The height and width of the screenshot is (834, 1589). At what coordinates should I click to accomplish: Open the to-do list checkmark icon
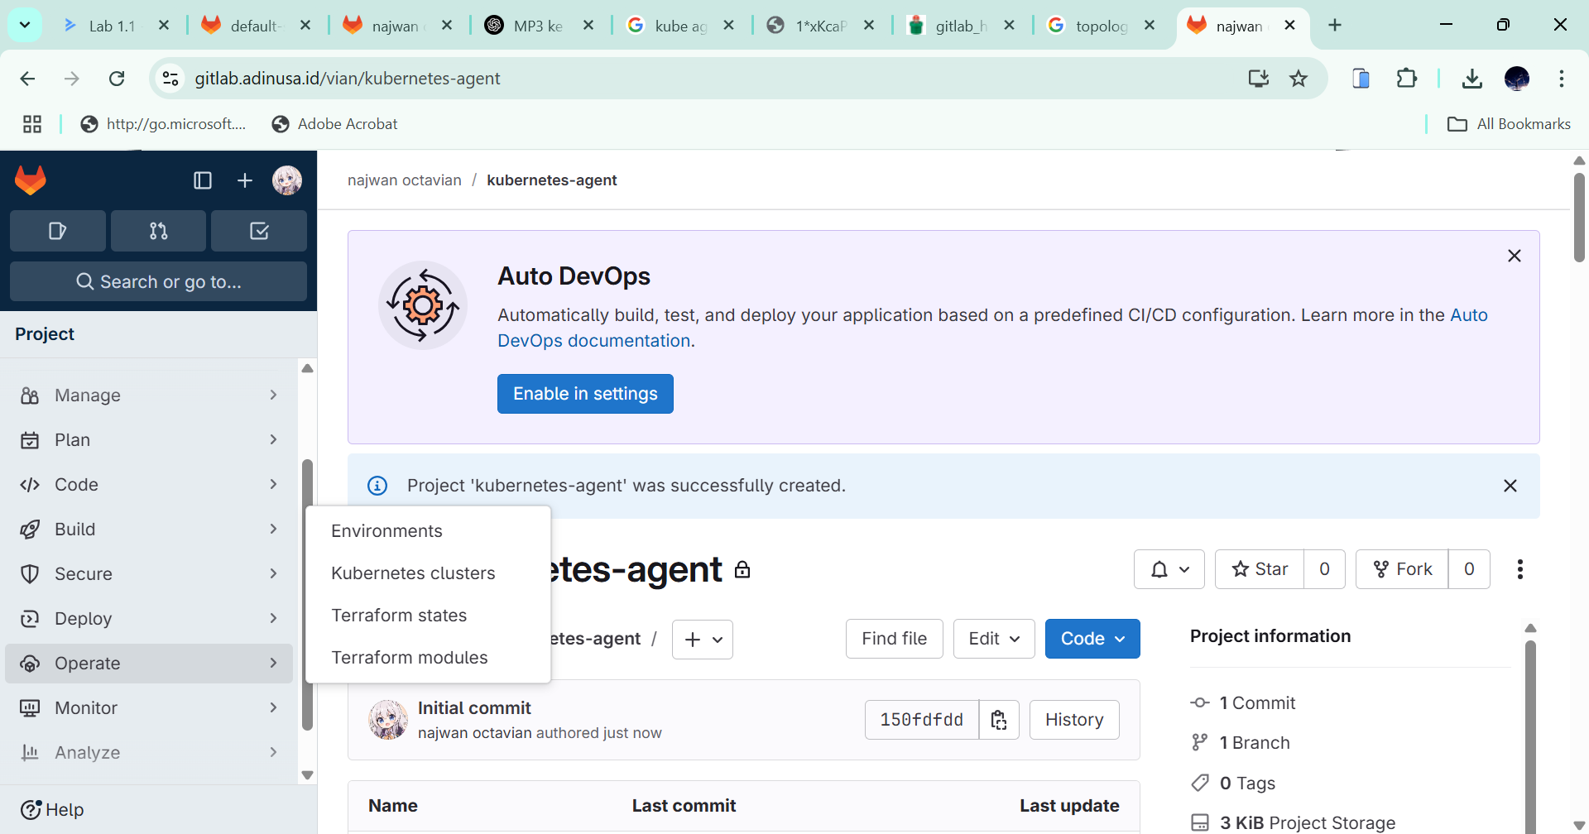(259, 231)
